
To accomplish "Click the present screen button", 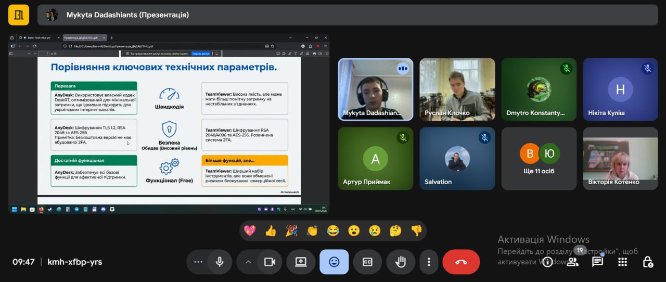I will pos(301,262).
